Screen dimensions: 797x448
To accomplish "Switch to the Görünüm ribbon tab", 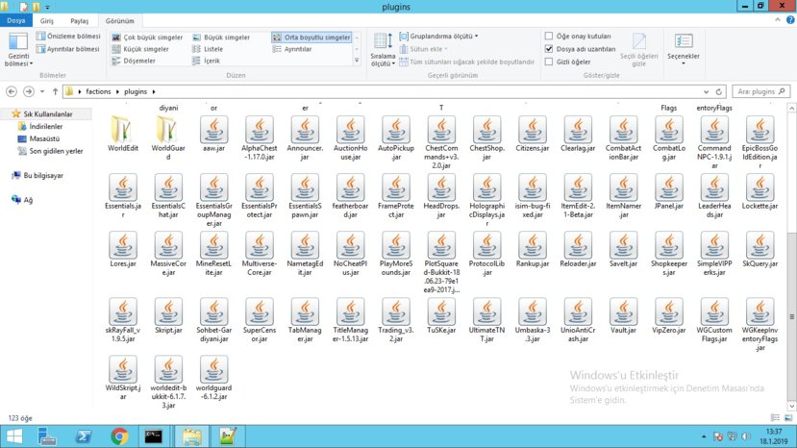I will tap(120, 21).
